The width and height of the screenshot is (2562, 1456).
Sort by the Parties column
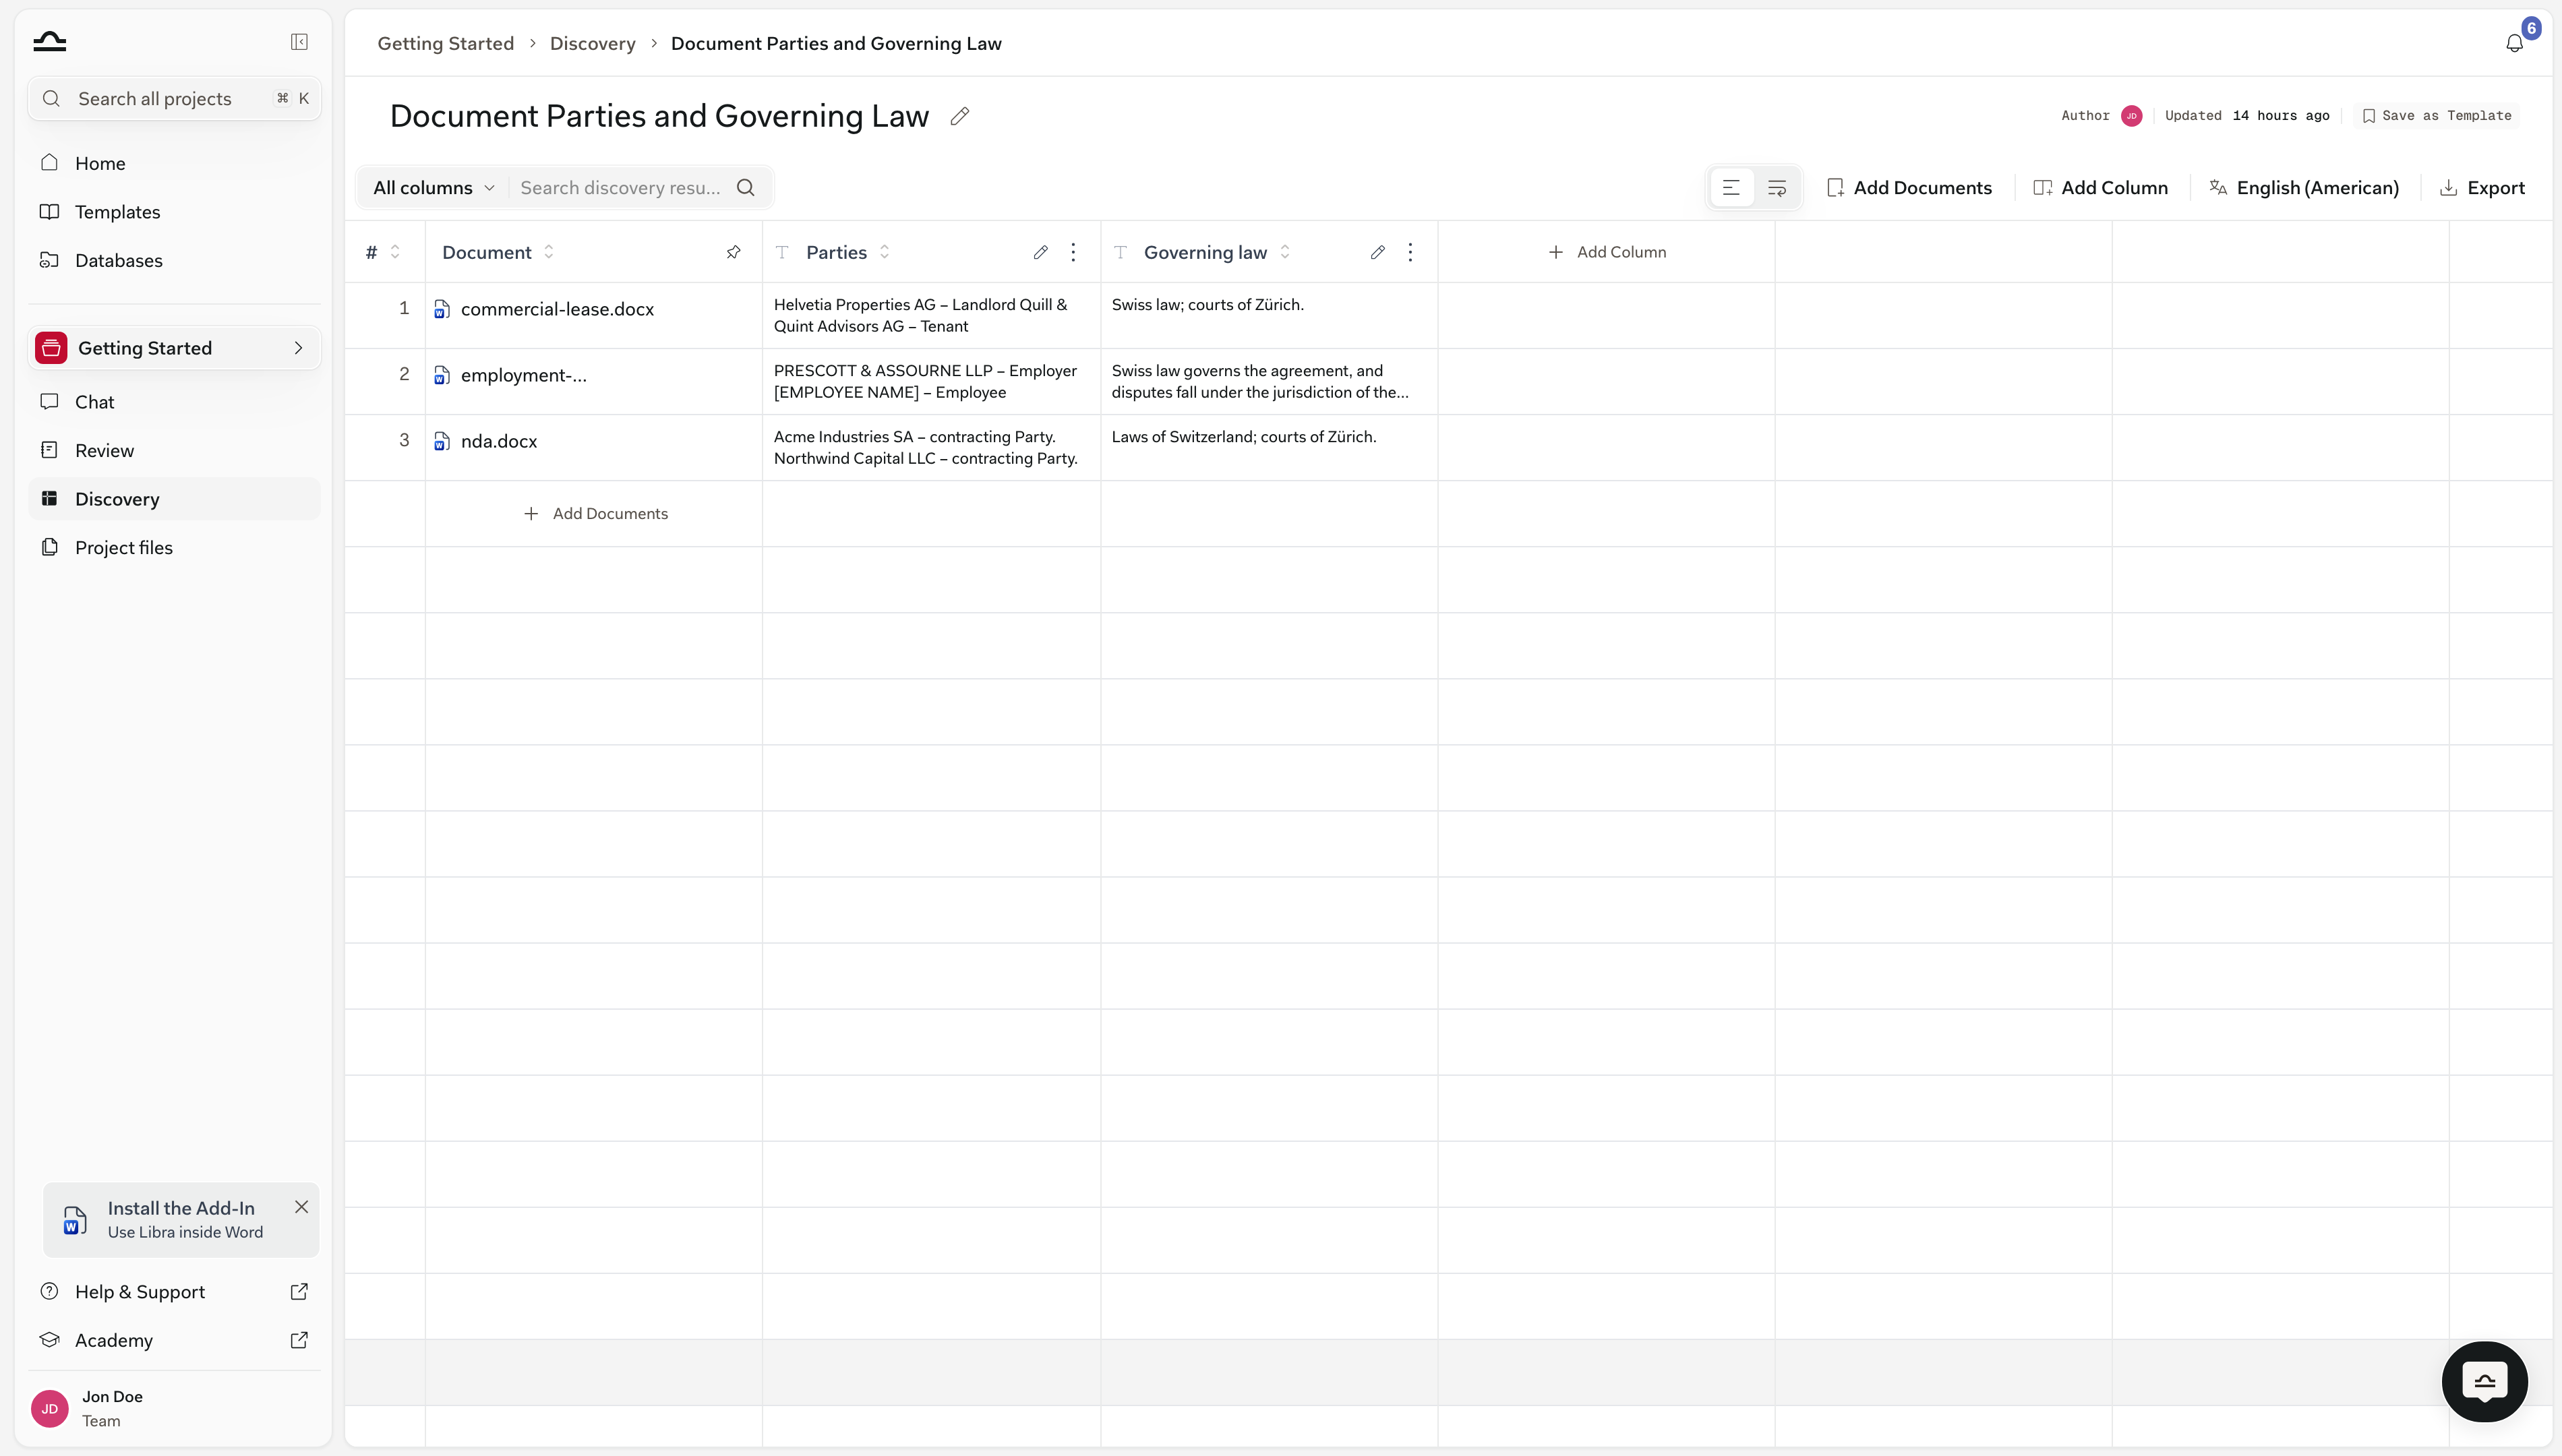(x=884, y=252)
